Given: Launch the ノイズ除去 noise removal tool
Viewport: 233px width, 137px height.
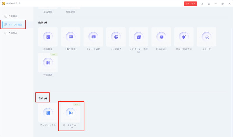Looking at the screenshot, I should pyautogui.click(x=116, y=37).
